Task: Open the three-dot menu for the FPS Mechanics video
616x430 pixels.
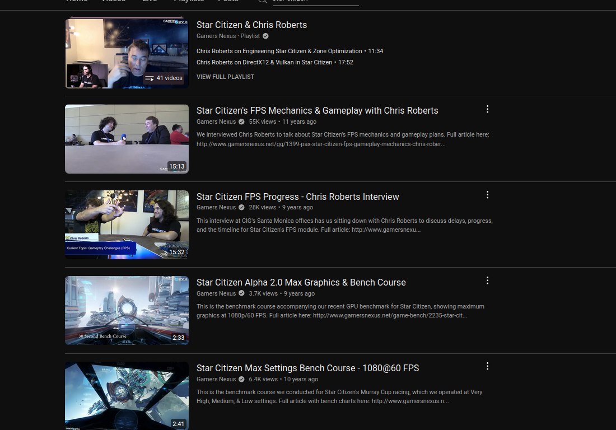Action: (488, 109)
